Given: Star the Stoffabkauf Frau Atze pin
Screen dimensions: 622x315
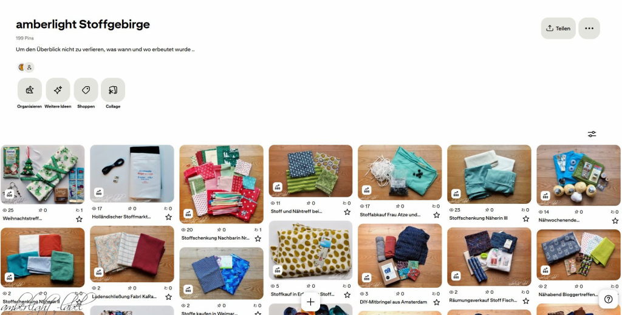Looking at the screenshot, I should click(x=437, y=215).
